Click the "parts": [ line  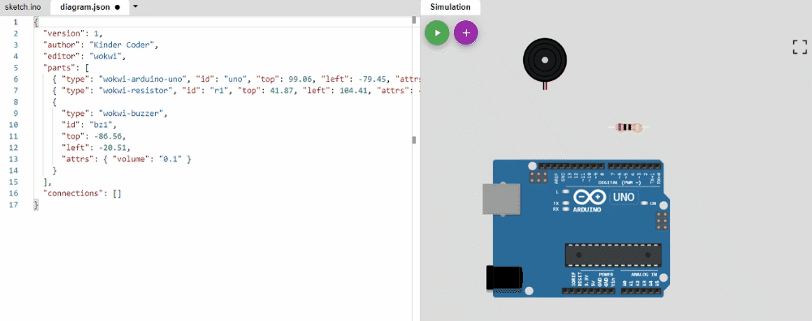pos(67,67)
